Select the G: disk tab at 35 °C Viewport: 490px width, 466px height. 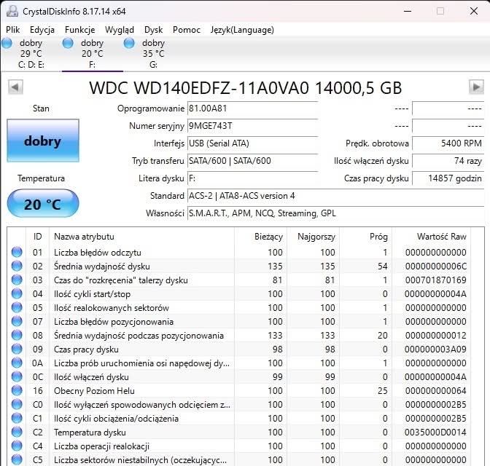click(153, 54)
